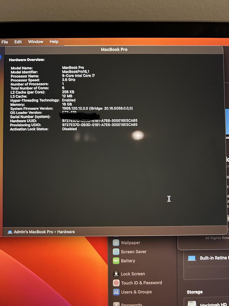This screenshot has height=306, width=229.
Task: Select the Serial Number (system) label
Action: pos(30,117)
